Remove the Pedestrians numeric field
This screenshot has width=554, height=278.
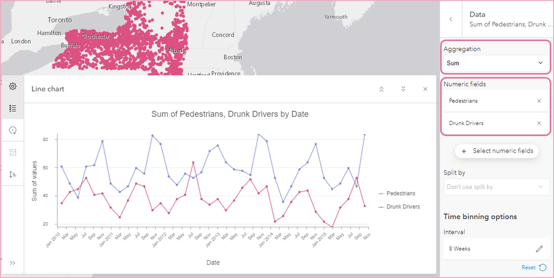click(539, 101)
